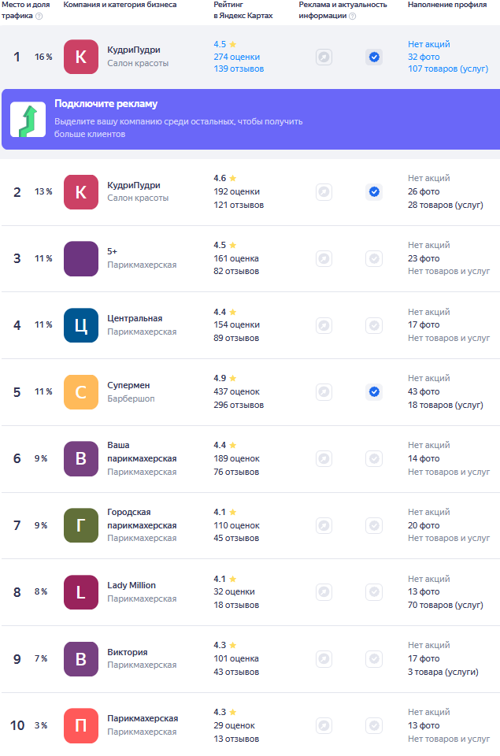
Task: Open the '139 отзывов' link
Action: (x=239, y=69)
